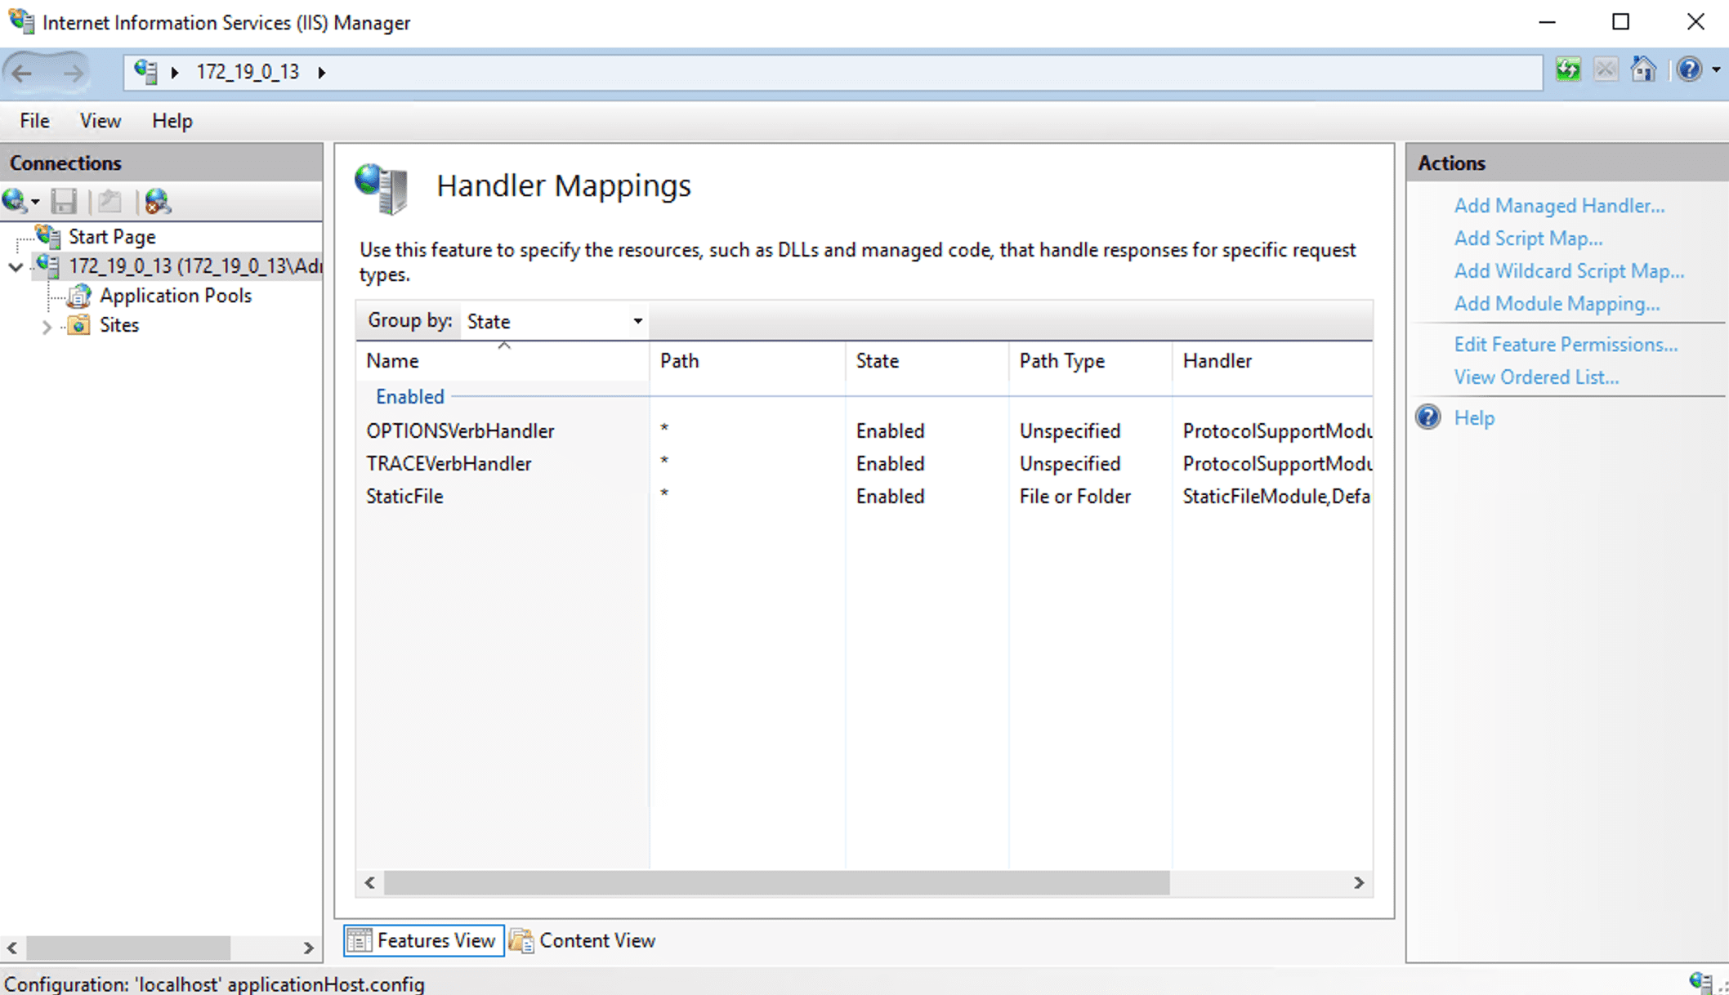Select Start Page in Connections tree
Screen dimensions: 1729x995
point(112,237)
